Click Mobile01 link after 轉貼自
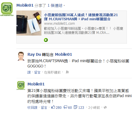The image size is (136, 116). (64, 54)
